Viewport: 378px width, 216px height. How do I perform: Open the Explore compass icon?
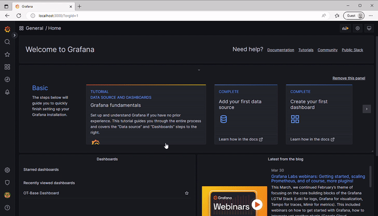(x=7, y=79)
